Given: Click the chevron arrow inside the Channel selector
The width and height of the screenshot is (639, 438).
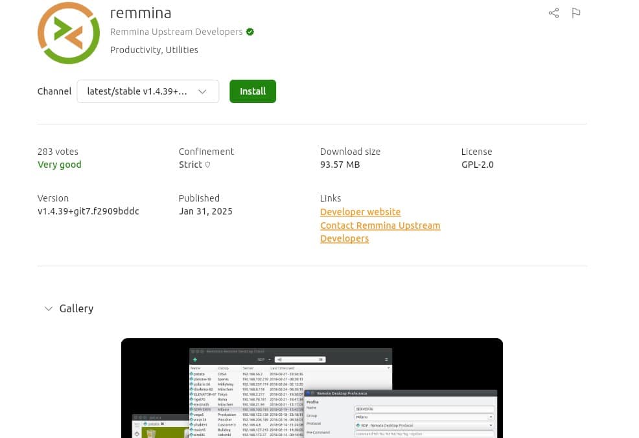Looking at the screenshot, I should point(202,91).
